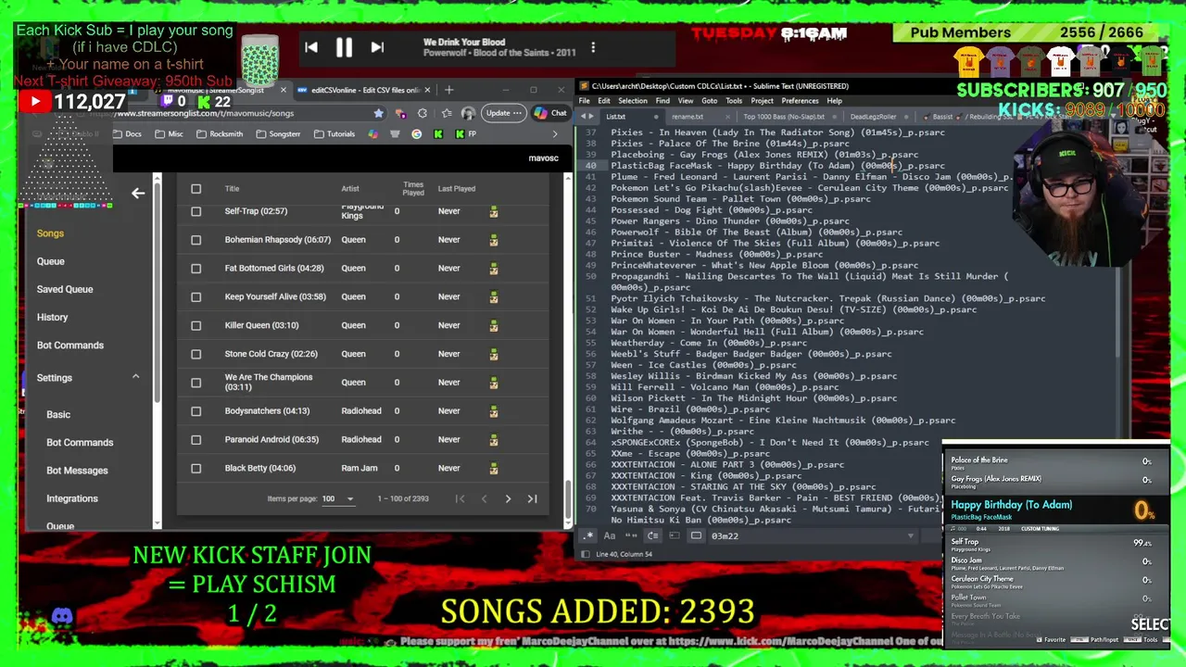Open Bot Messages settings item
1186x667 pixels.
click(x=77, y=471)
